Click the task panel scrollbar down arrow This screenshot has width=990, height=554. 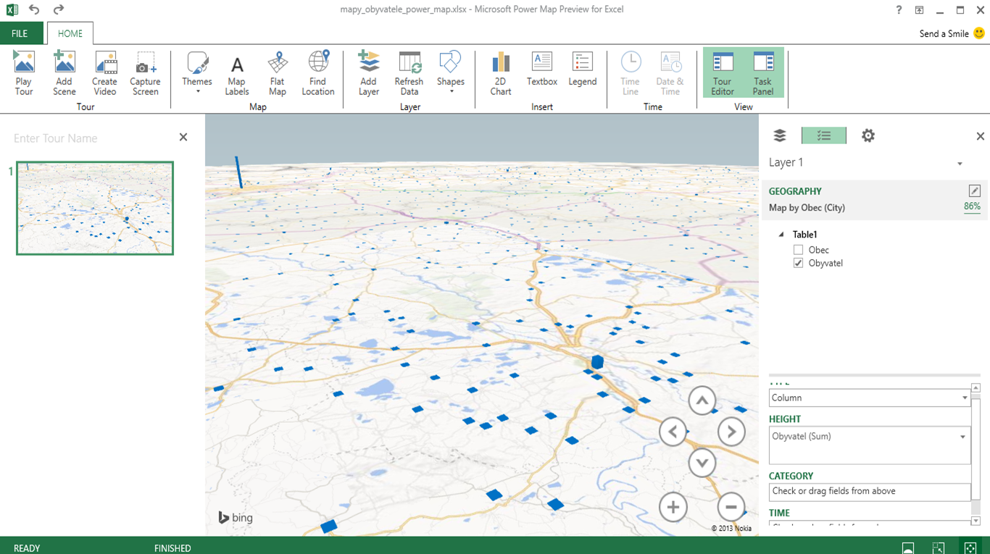(976, 521)
